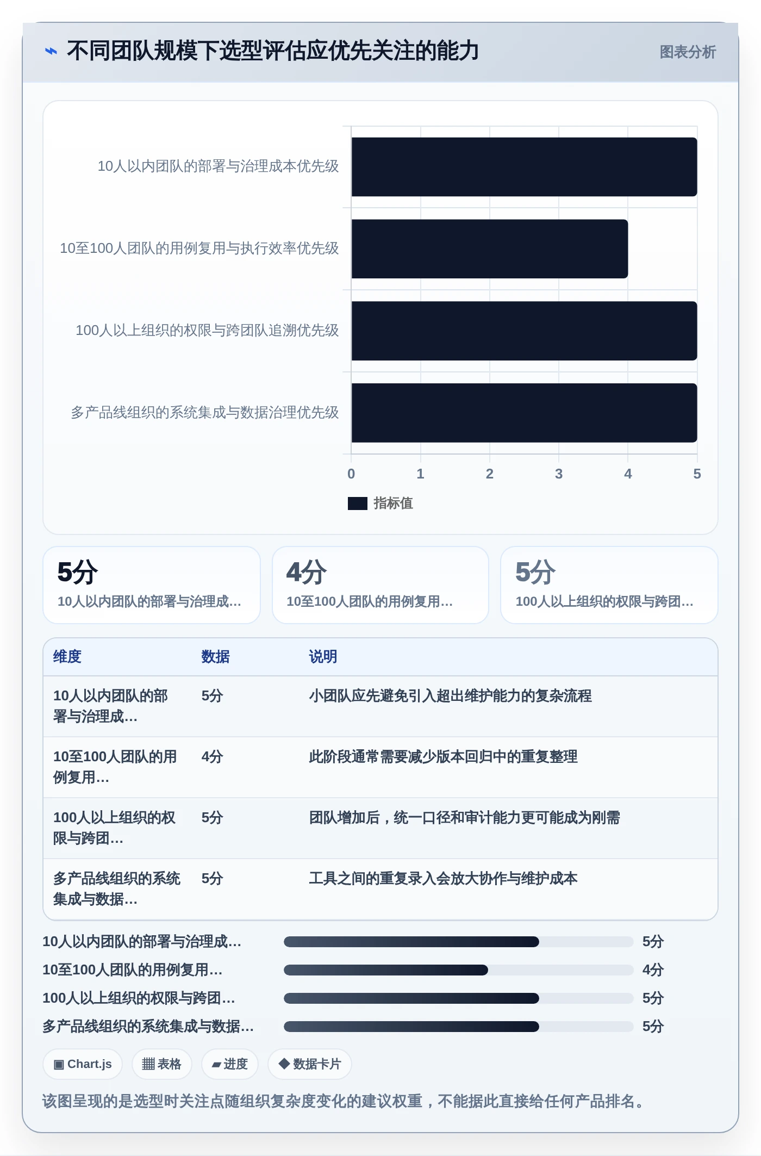Select the 5分 card for 100人以上组织的权限与跨团…
The image size is (761, 1156).
click(x=609, y=585)
